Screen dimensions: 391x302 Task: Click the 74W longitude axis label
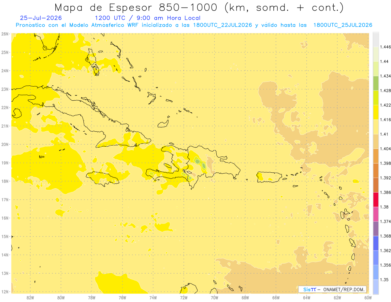pos(153,297)
